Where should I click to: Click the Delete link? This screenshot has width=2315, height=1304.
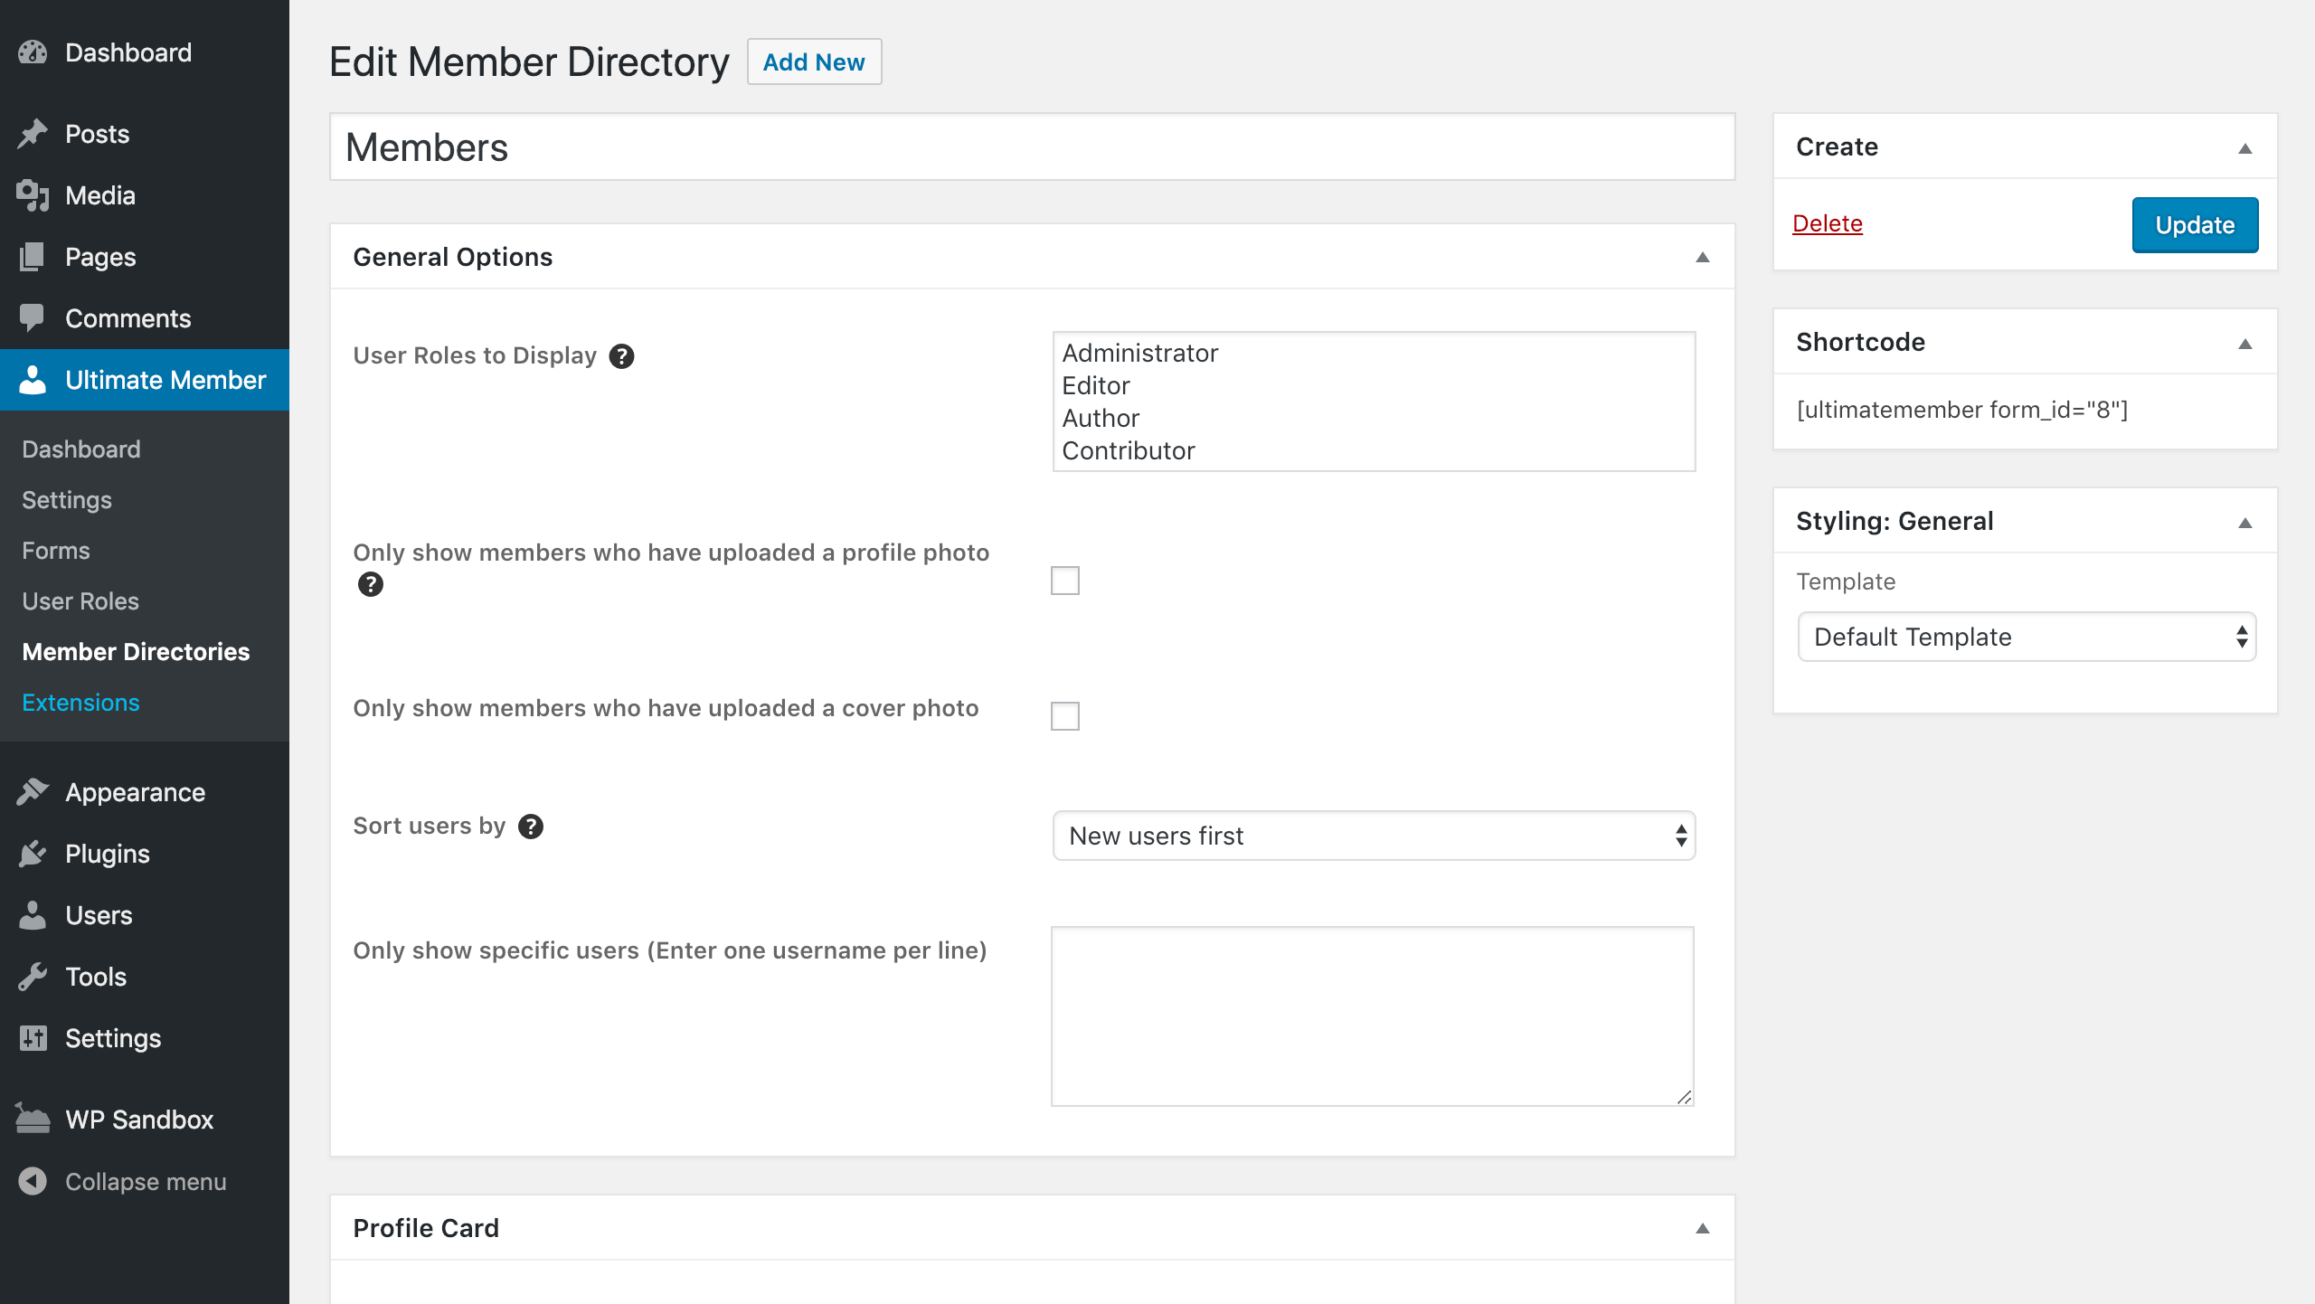(x=1827, y=223)
